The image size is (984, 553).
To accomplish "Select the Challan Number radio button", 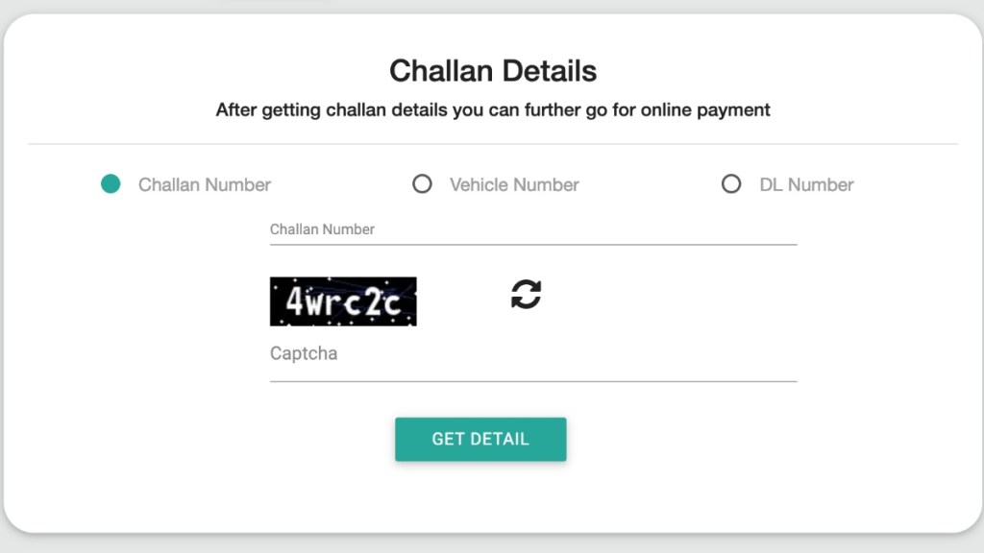I will pyautogui.click(x=111, y=183).
